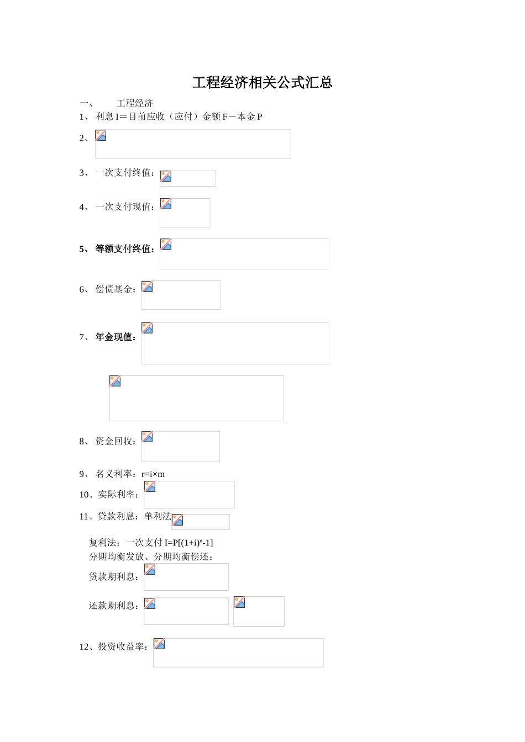
Task: Click the second broken image icon in 还款期利息 row
Action: [x=239, y=602]
